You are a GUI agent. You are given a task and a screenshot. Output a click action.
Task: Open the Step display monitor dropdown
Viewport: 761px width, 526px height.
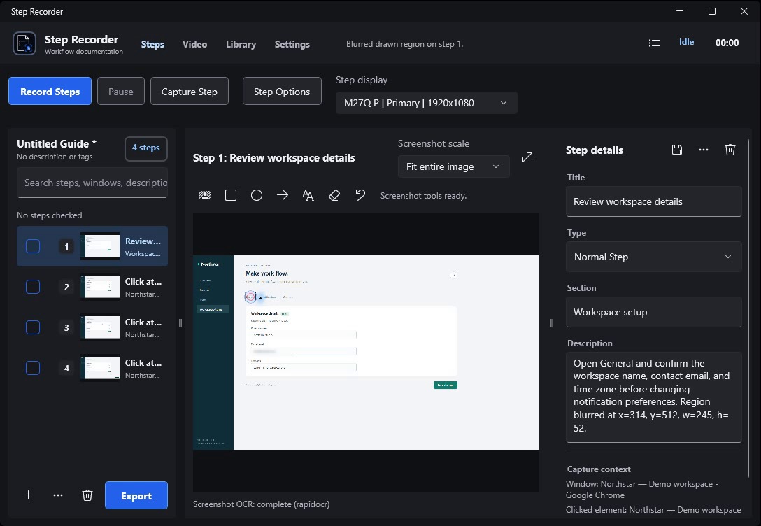pos(426,103)
